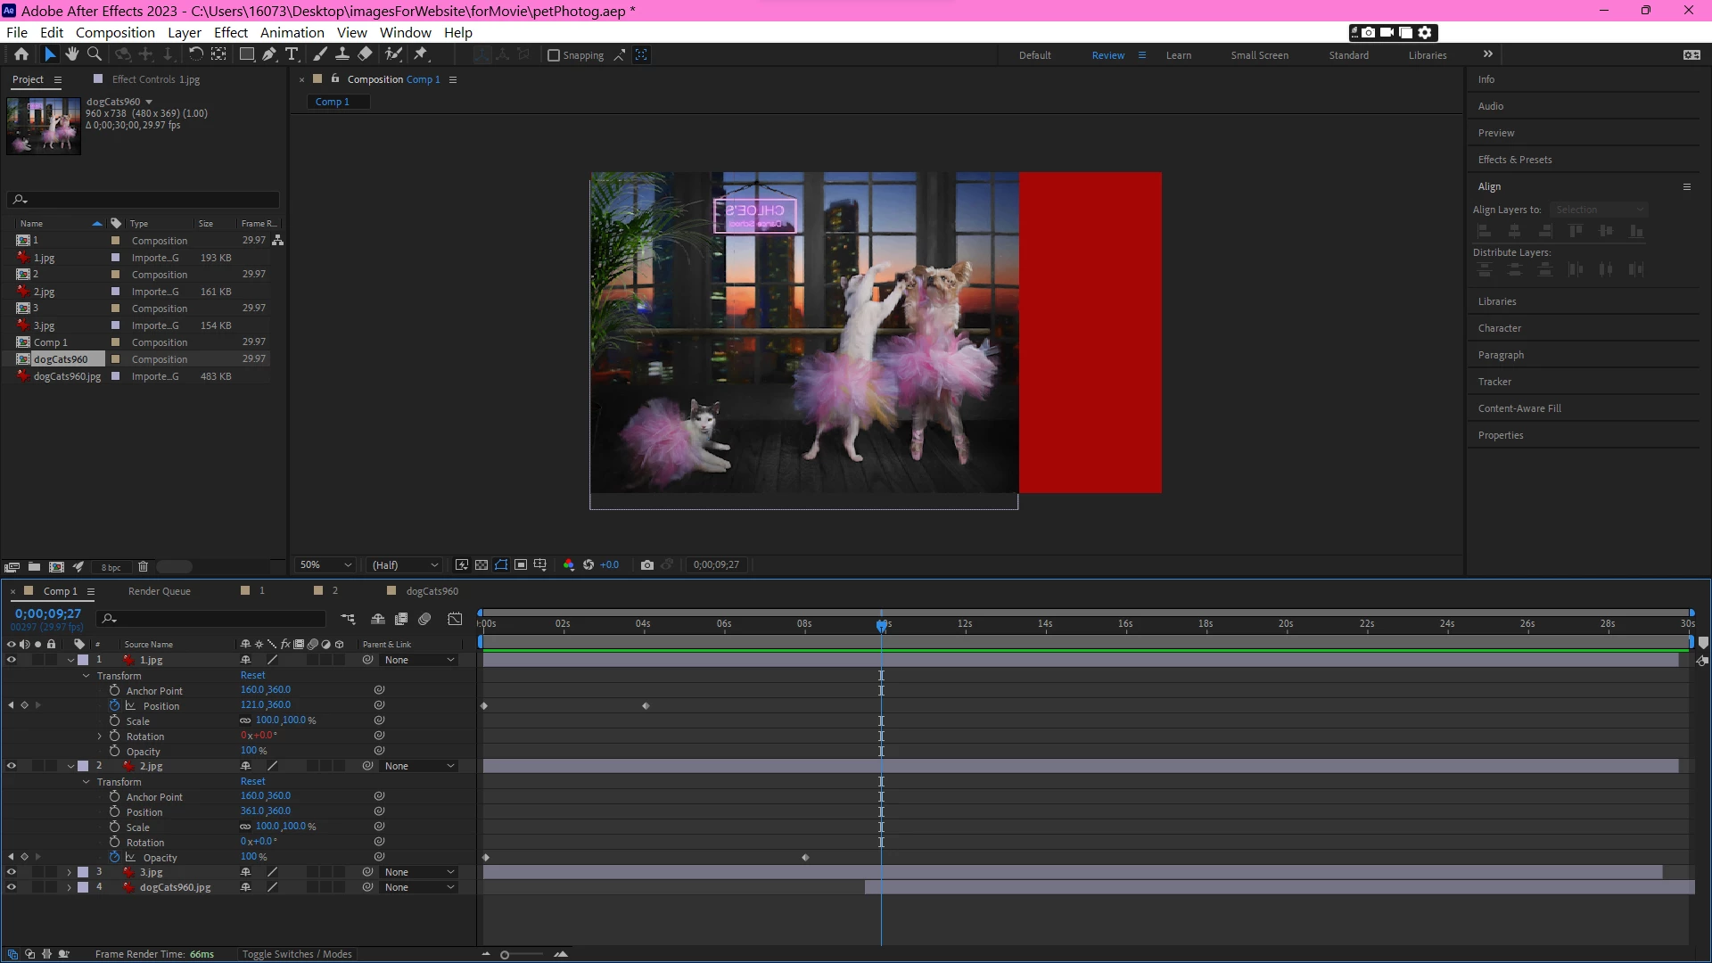Click Toggle Switches / Modes button
1712x963 pixels.
[x=296, y=954]
